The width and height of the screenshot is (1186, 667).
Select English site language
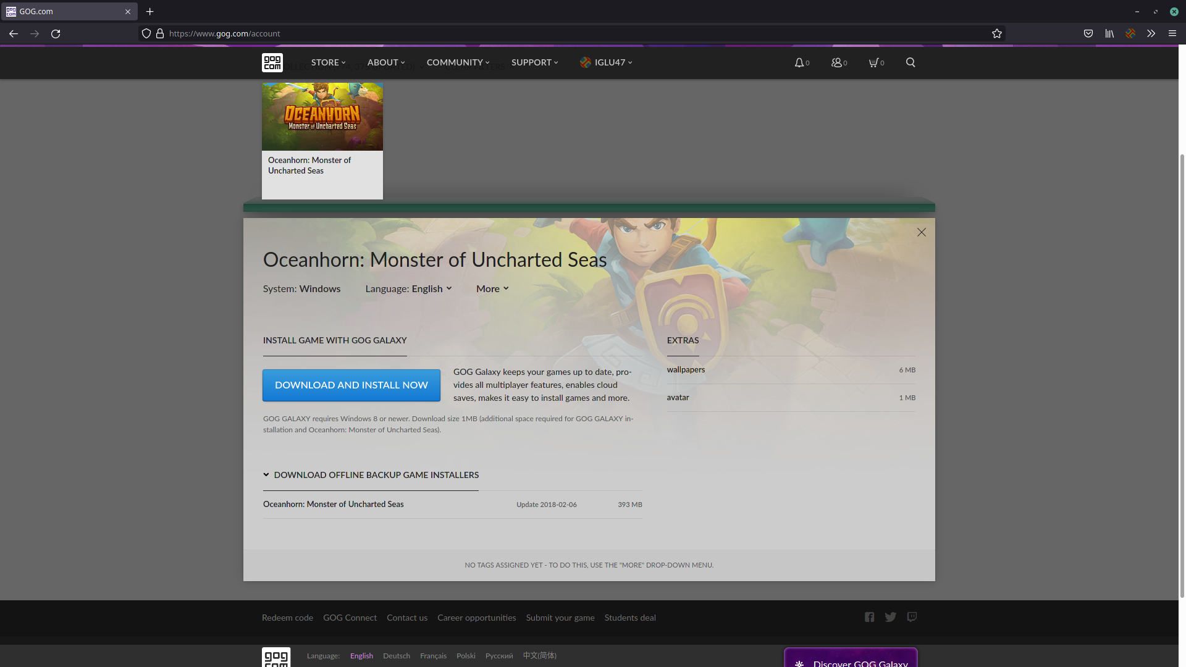click(361, 656)
